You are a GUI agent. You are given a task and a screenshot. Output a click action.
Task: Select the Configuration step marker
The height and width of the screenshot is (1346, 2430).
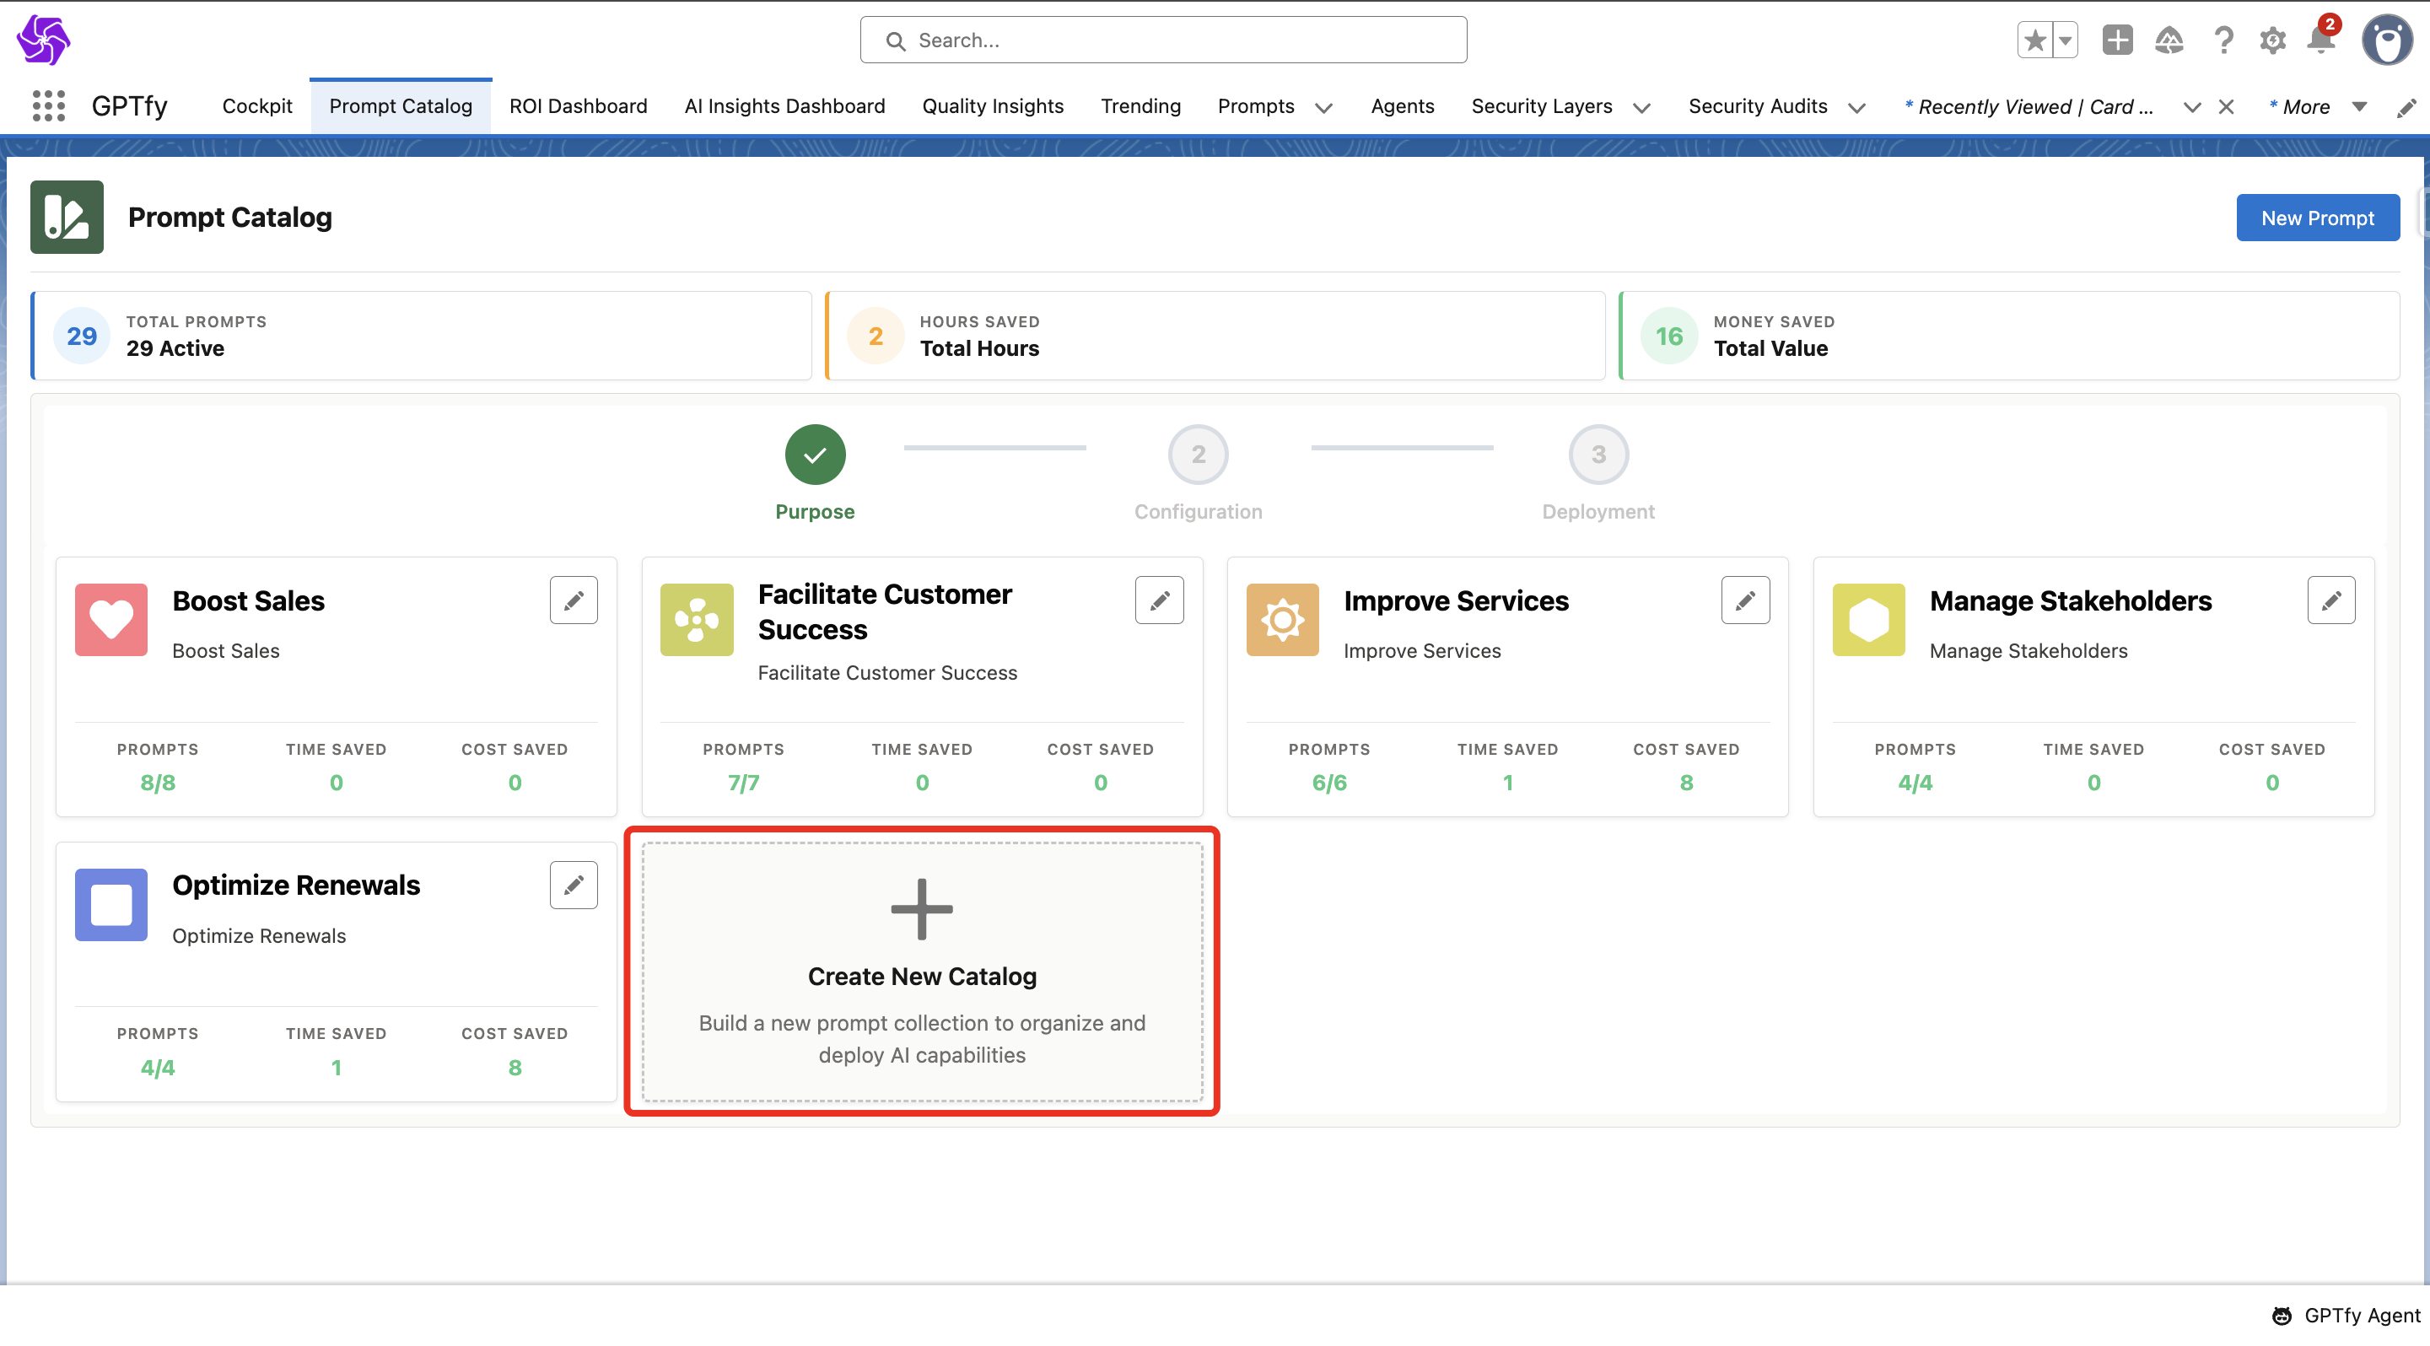[1197, 455]
